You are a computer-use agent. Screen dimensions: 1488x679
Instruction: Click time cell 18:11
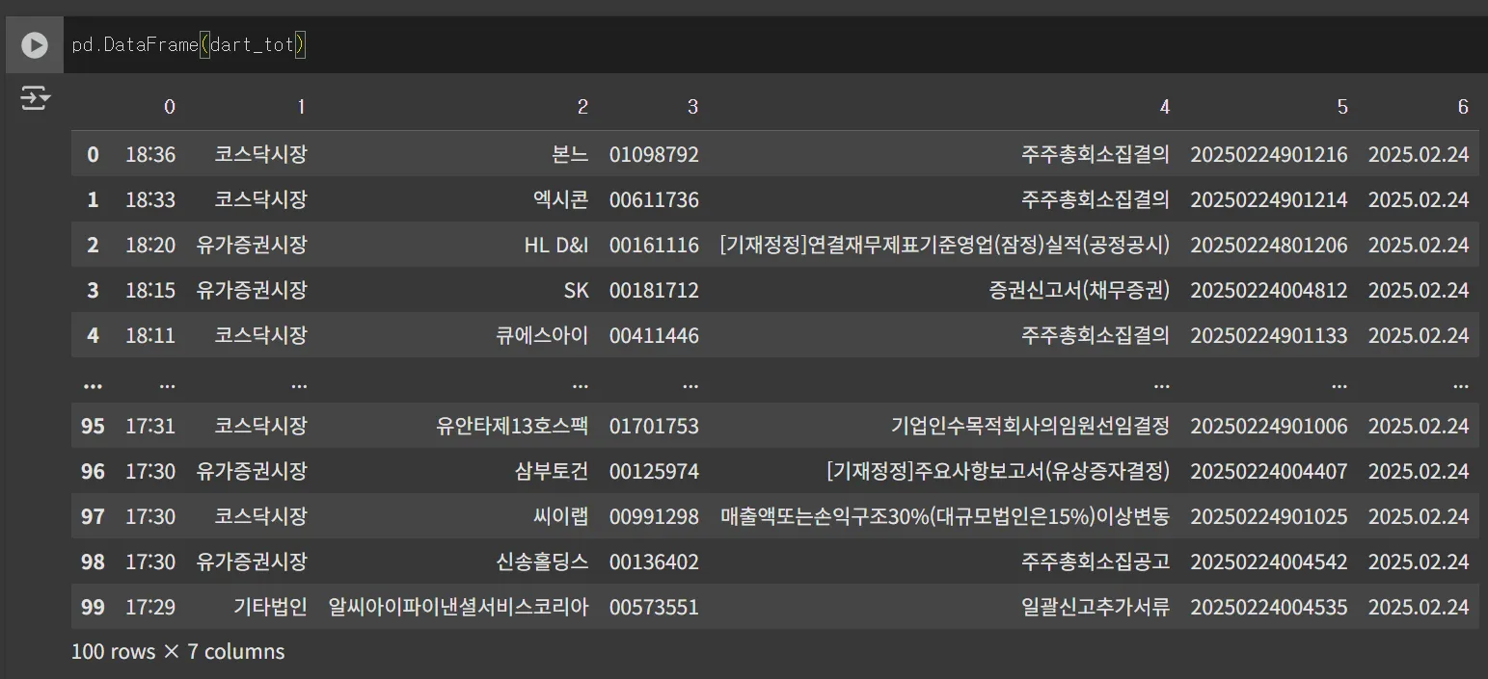150,335
